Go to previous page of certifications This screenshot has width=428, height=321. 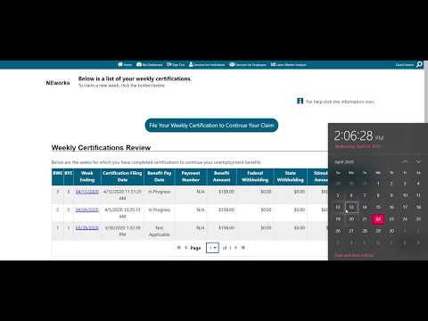(x=186, y=248)
